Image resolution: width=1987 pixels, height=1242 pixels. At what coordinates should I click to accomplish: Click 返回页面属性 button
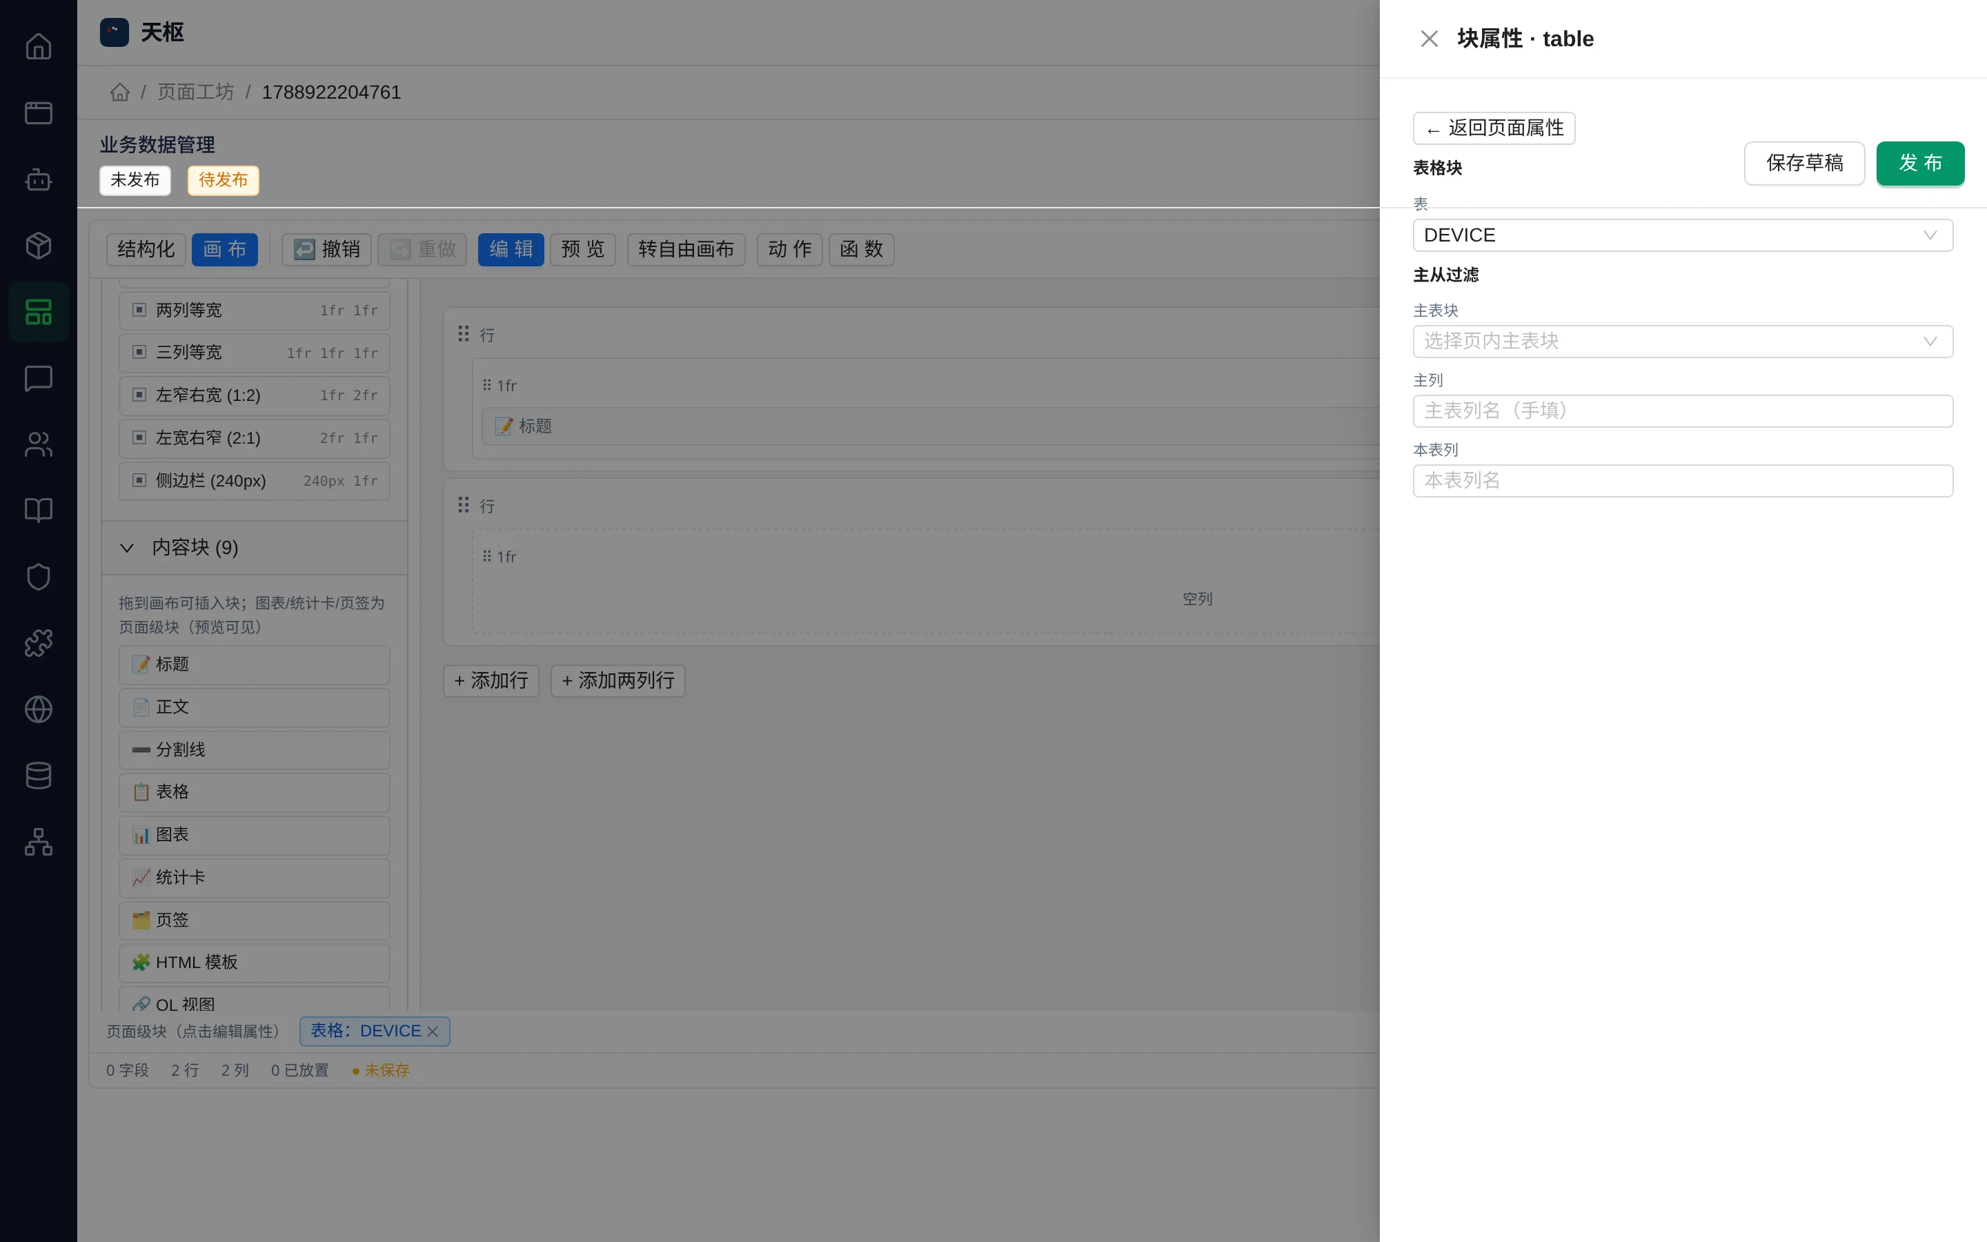click(1494, 128)
